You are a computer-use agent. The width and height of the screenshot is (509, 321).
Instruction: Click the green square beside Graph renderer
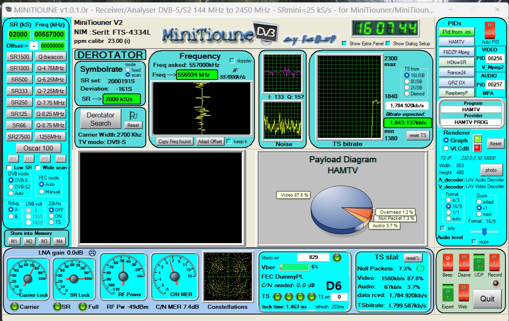click(477, 139)
